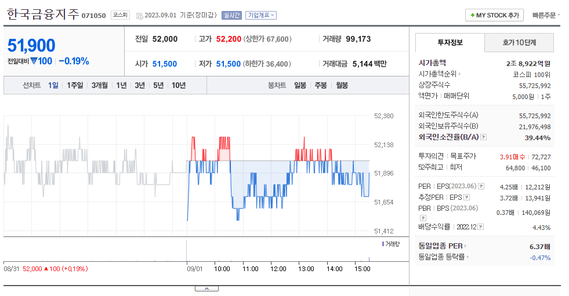Click the 실시간 real-time badge
The width and height of the screenshot is (569, 296).
(x=231, y=15)
